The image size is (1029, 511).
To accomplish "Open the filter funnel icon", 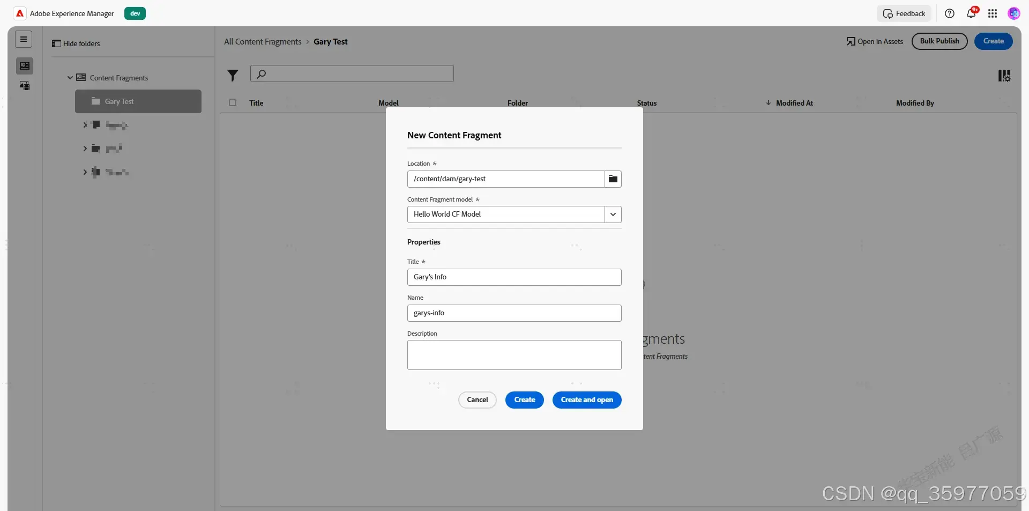I will pyautogui.click(x=233, y=76).
